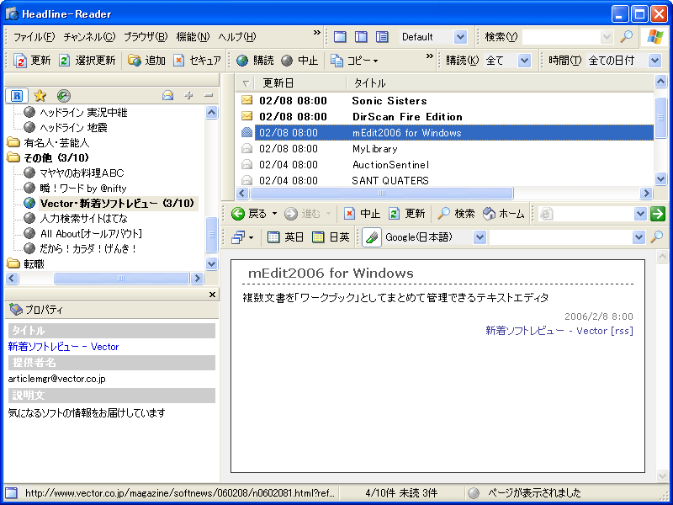Image resolution: width=673 pixels, height=505 pixels.
Task: Open the Google(日本語) search engine dropdown
Action: click(x=480, y=237)
